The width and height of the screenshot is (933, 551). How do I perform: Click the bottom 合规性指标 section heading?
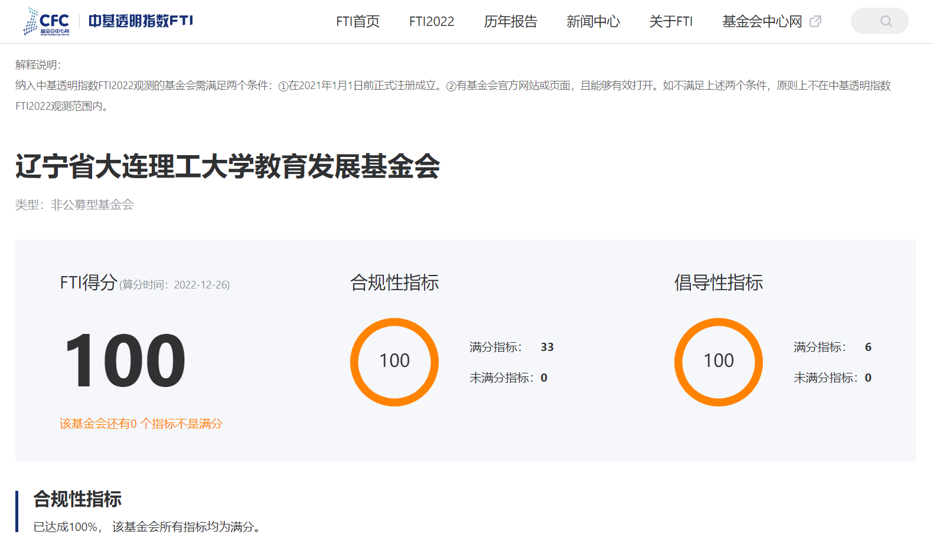pos(77,499)
